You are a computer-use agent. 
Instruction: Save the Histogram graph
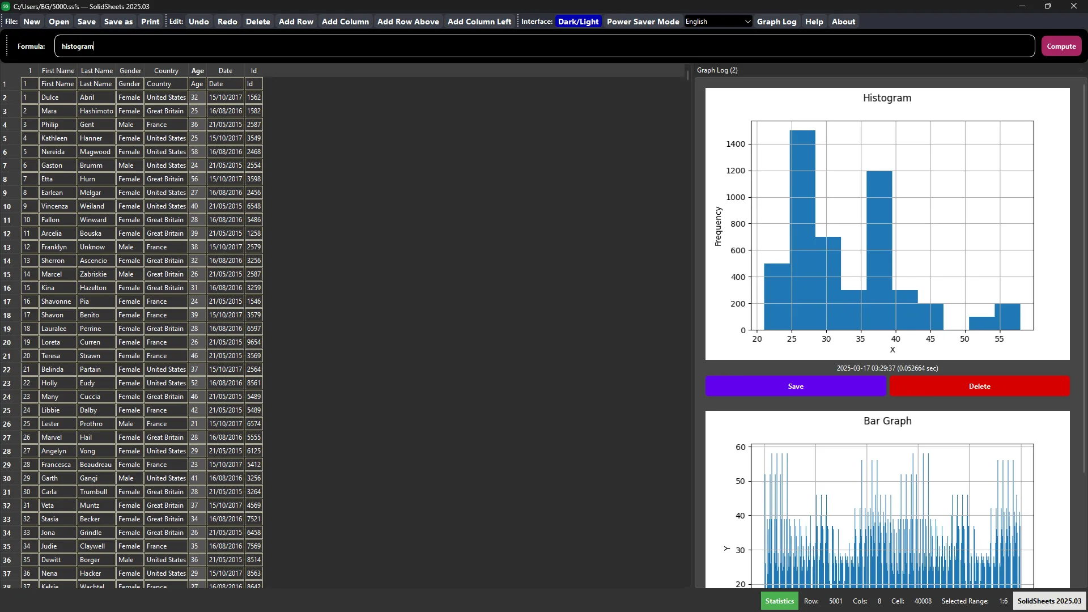click(796, 386)
